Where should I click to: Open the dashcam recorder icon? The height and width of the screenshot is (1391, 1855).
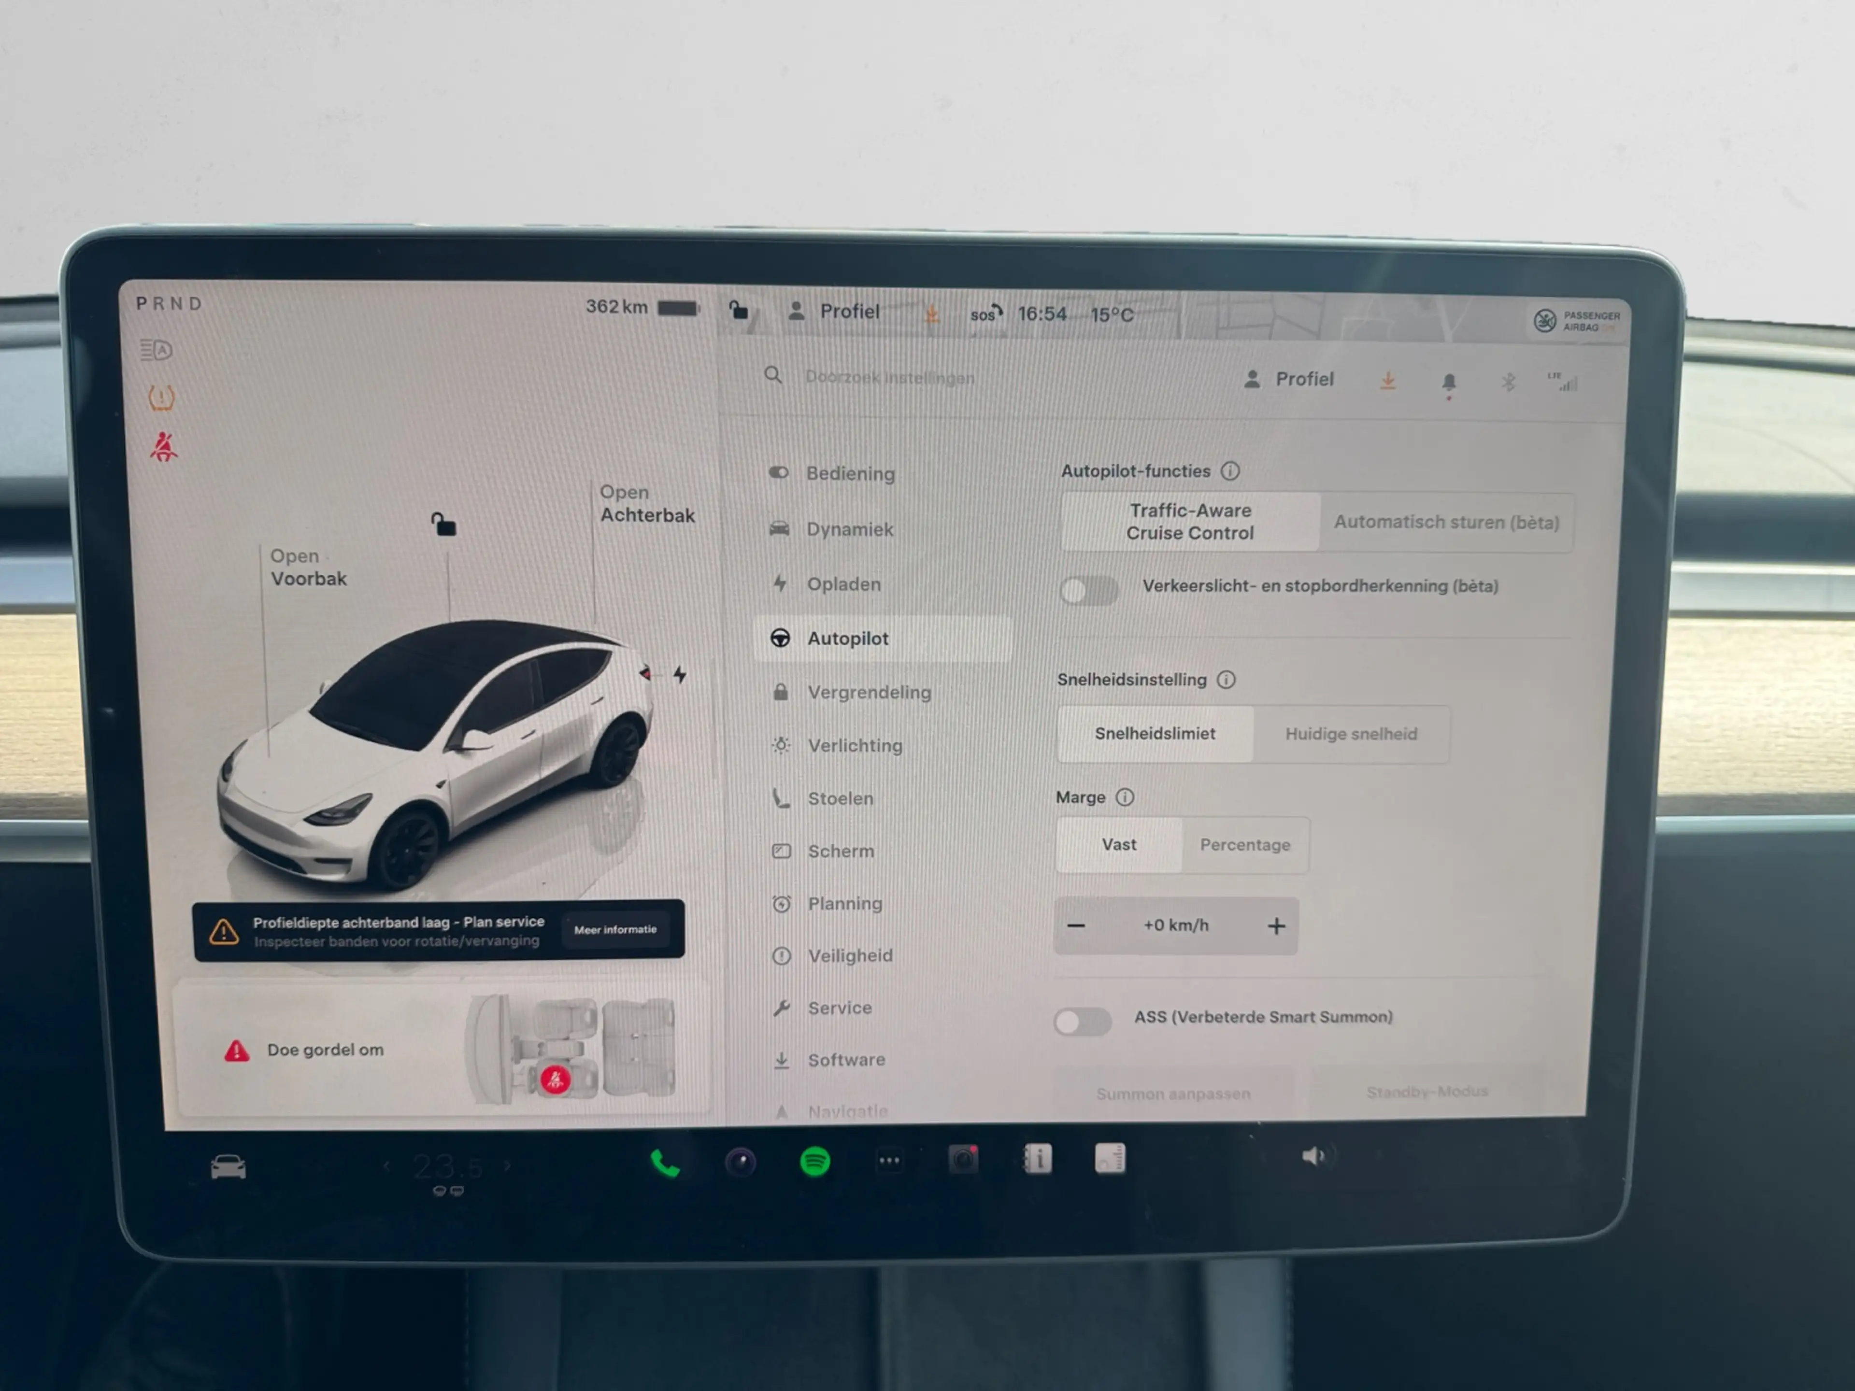point(964,1160)
